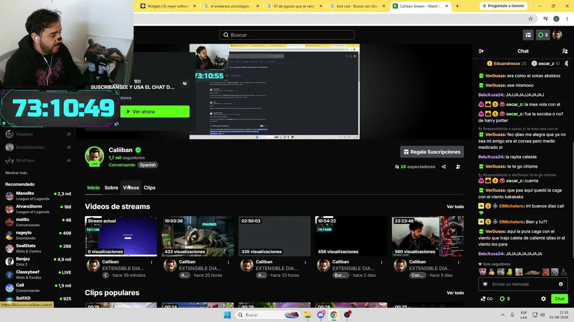Open the Chrome media controls icon

click(545, 19)
